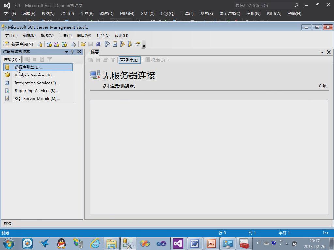Open the Visual Studio 调试(D) menu
Screen dimensions: 334x250
107,14
